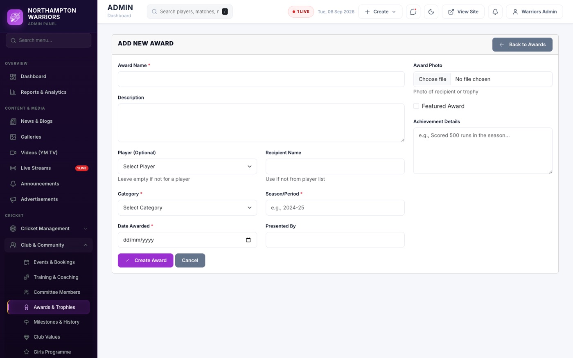Collapse the Club & Community section chevron

click(x=86, y=245)
